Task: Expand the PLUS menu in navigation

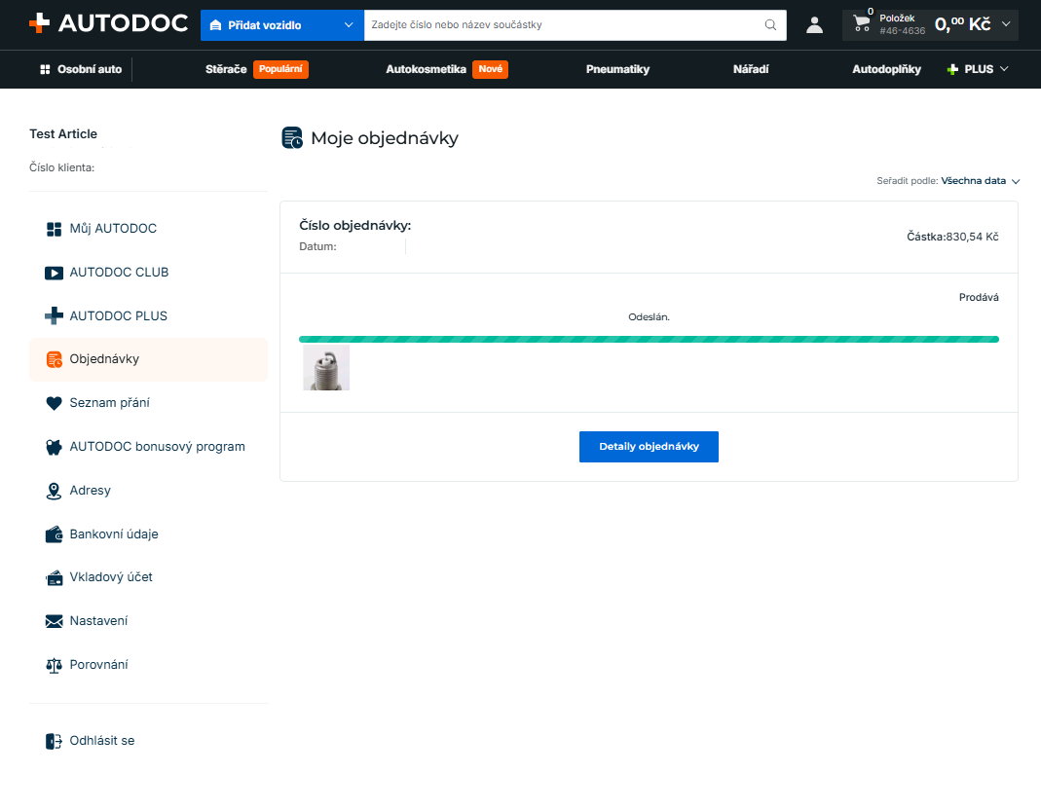Action: (978, 69)
